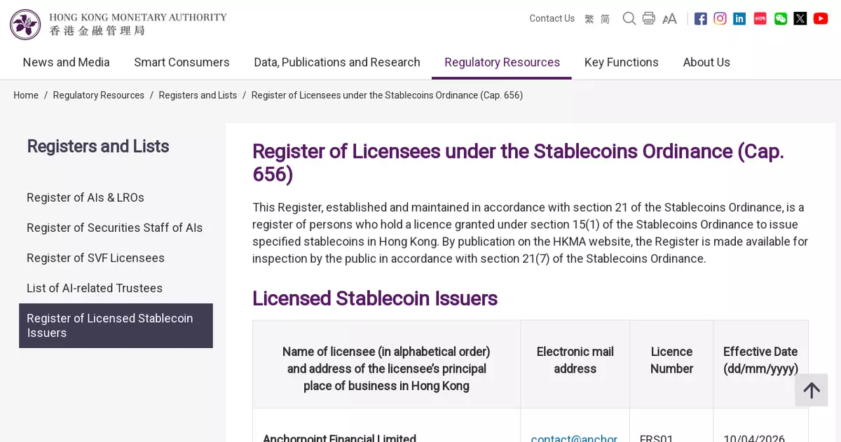Viewport: 841px width, 442px height.
Task: Open the WeChat icon
Action: point(781,19)
